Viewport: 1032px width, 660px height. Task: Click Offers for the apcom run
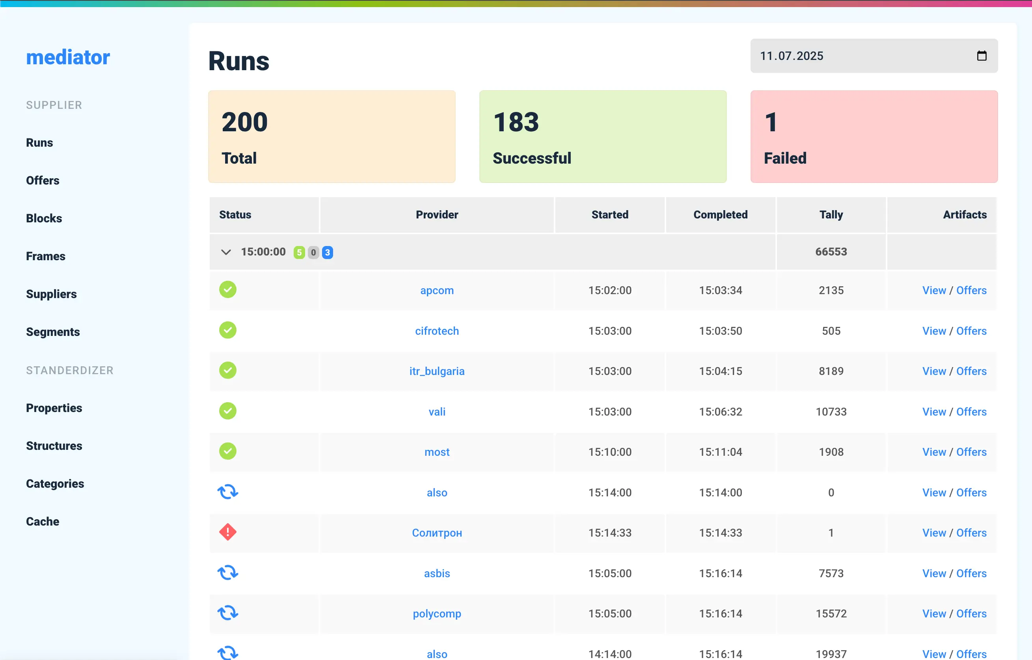971,291
